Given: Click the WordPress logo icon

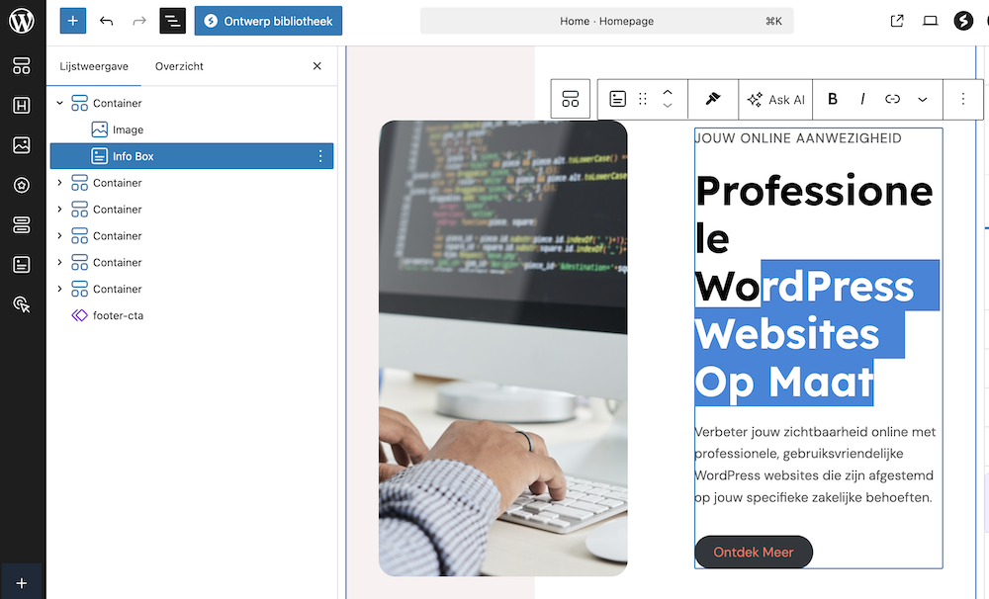Looking at the screenshot, I should tap(22, 21).
